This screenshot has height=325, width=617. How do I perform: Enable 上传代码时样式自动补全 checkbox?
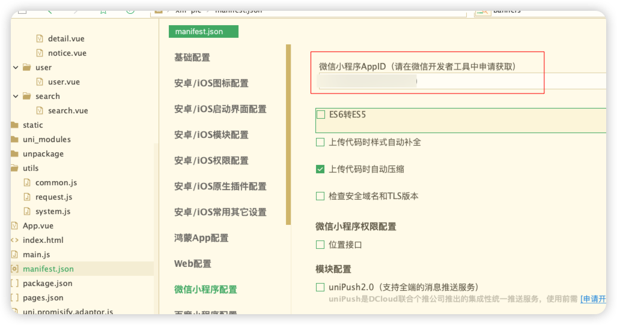320,142
